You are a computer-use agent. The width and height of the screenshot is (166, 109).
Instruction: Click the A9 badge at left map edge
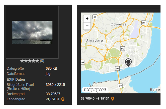click(83, 62)
